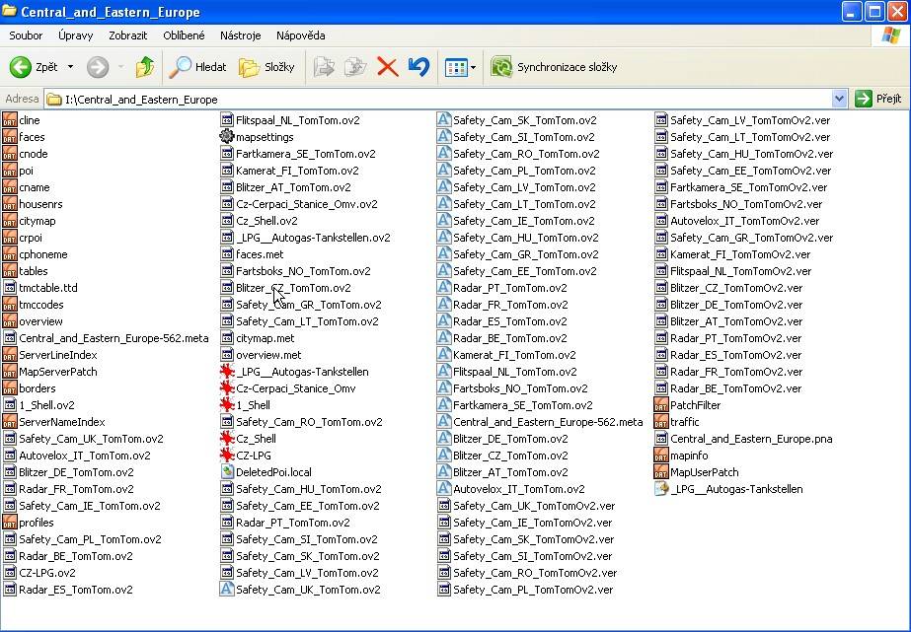911x632 pixels.
Task: Open the Nápověda menu
Action: point(300,35)
